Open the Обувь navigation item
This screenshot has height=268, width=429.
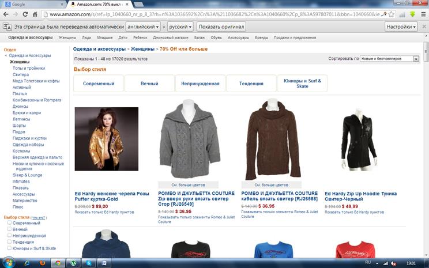click(x=216, y=37)
